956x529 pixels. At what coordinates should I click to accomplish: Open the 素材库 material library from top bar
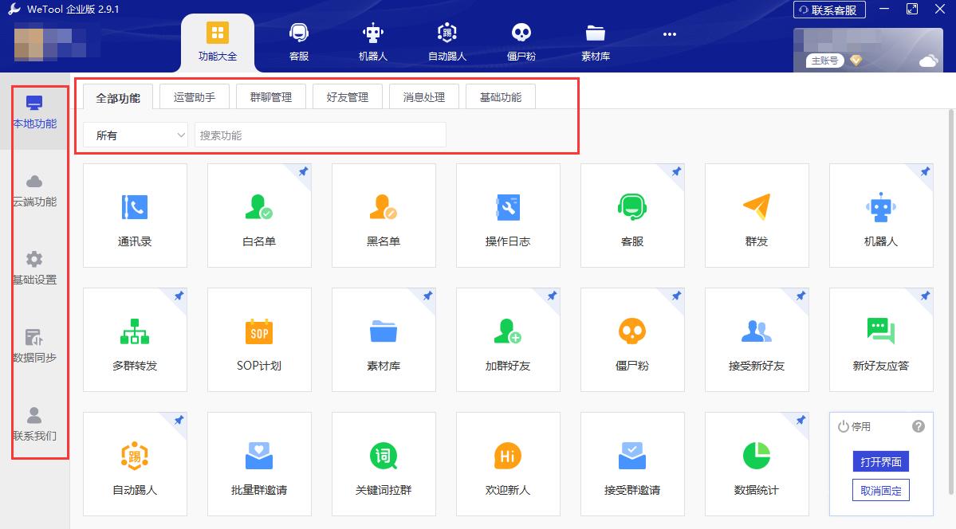point(595,40)
